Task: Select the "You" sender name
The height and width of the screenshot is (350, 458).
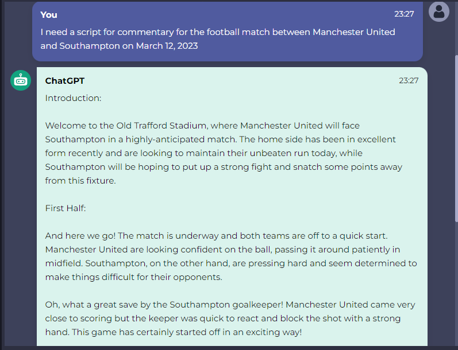Action: tap(49, 15)
